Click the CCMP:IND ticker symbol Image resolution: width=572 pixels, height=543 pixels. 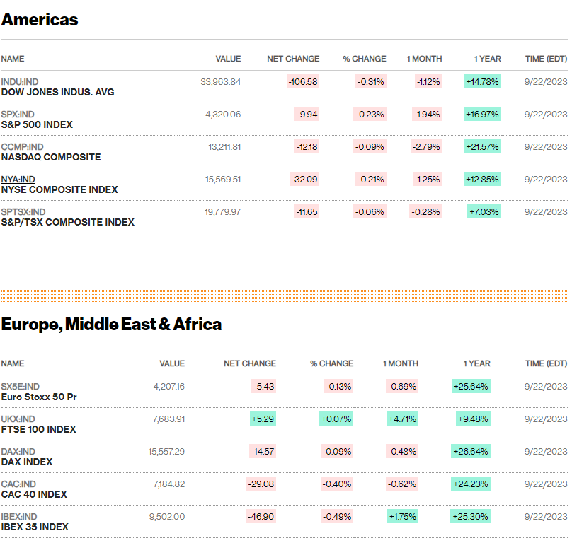[22, 147]
